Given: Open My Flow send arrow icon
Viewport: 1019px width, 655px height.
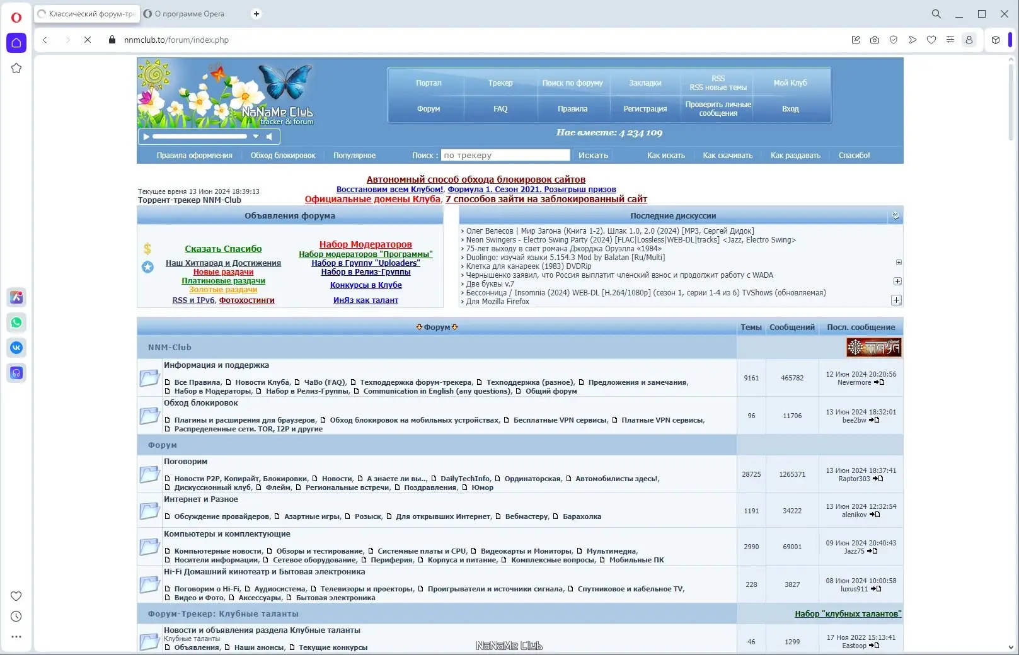Looking at the screenshot, I should point(912,40).
